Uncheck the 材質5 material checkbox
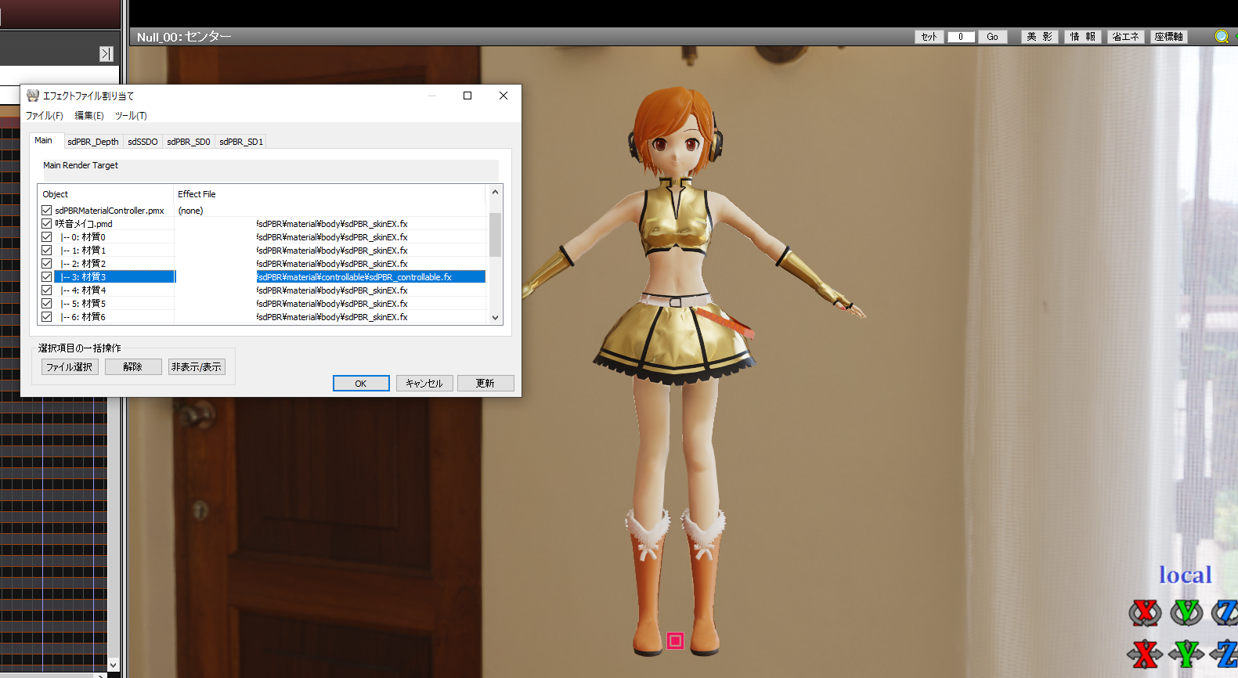This screenshot has width=1238, height=678. (47, 304)
